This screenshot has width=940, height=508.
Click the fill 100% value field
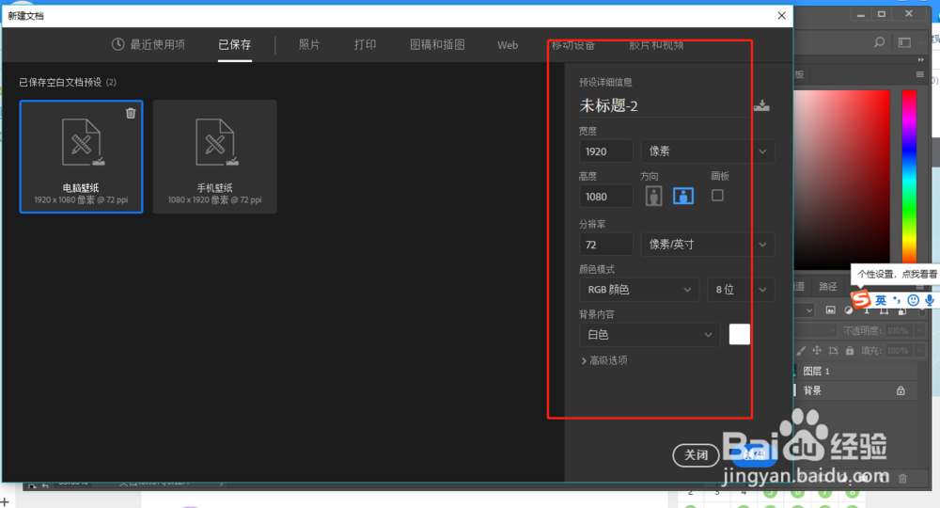point(898,350)
